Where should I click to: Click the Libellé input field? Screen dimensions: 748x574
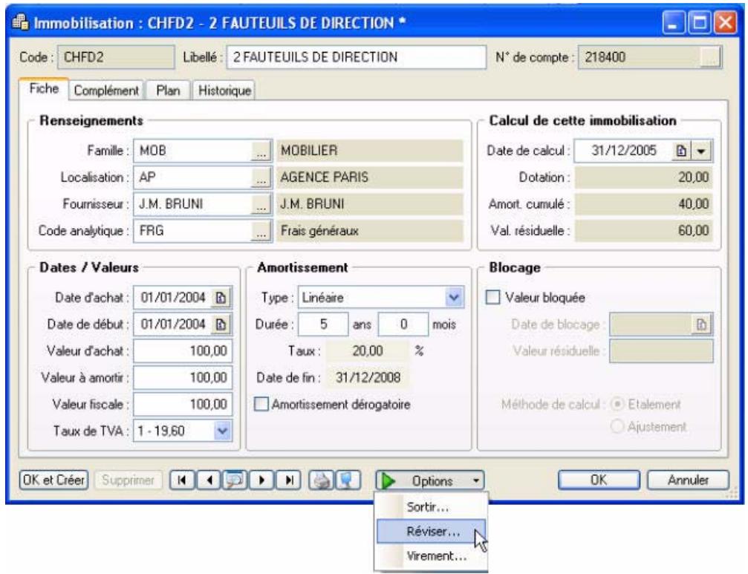click(357, 57)
